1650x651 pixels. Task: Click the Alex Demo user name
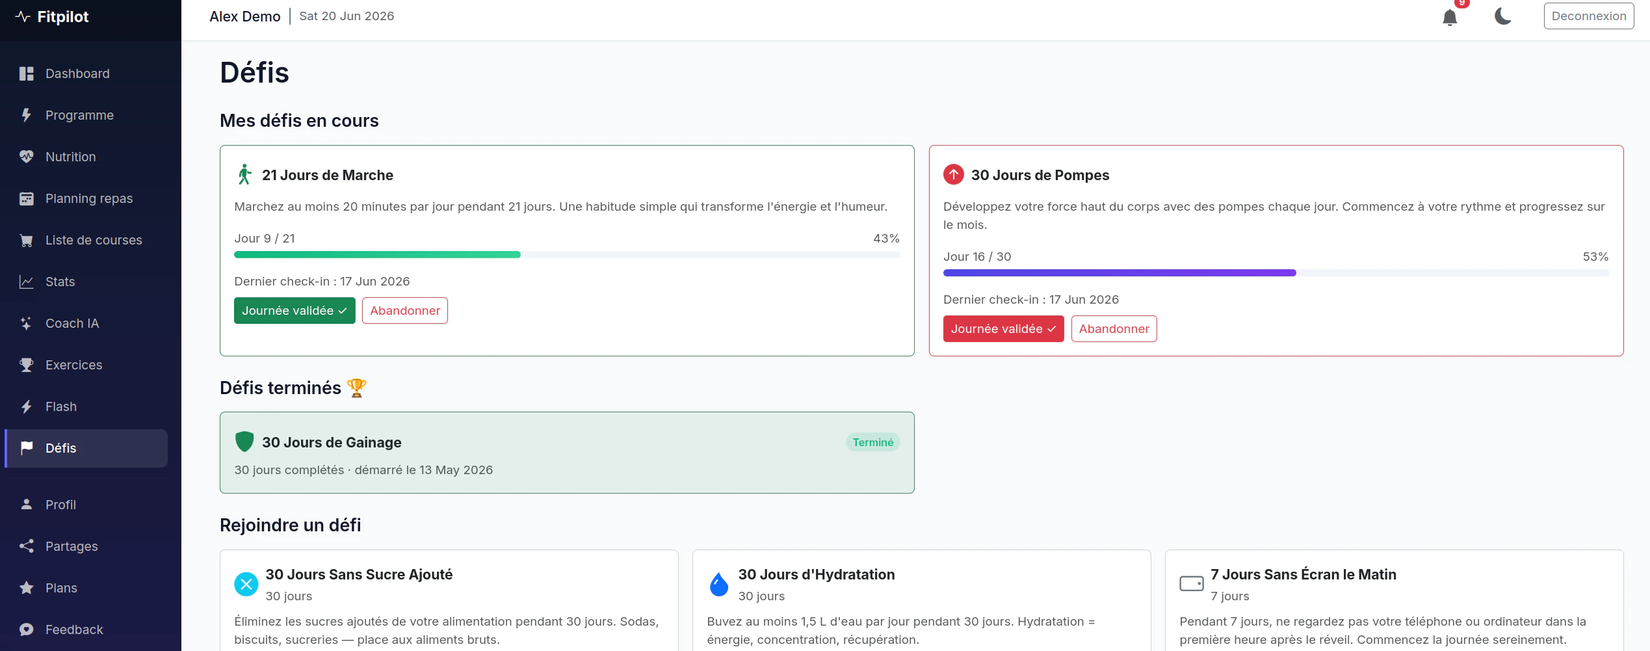pos(245,16)
